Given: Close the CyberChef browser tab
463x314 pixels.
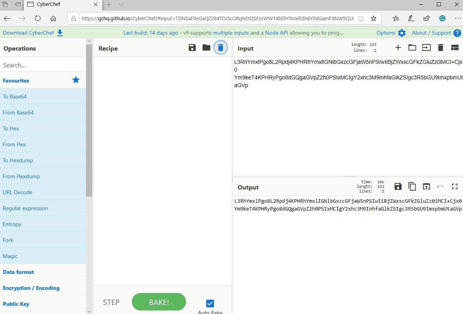Looking at the screenshot, I should (x=96, y=4).
